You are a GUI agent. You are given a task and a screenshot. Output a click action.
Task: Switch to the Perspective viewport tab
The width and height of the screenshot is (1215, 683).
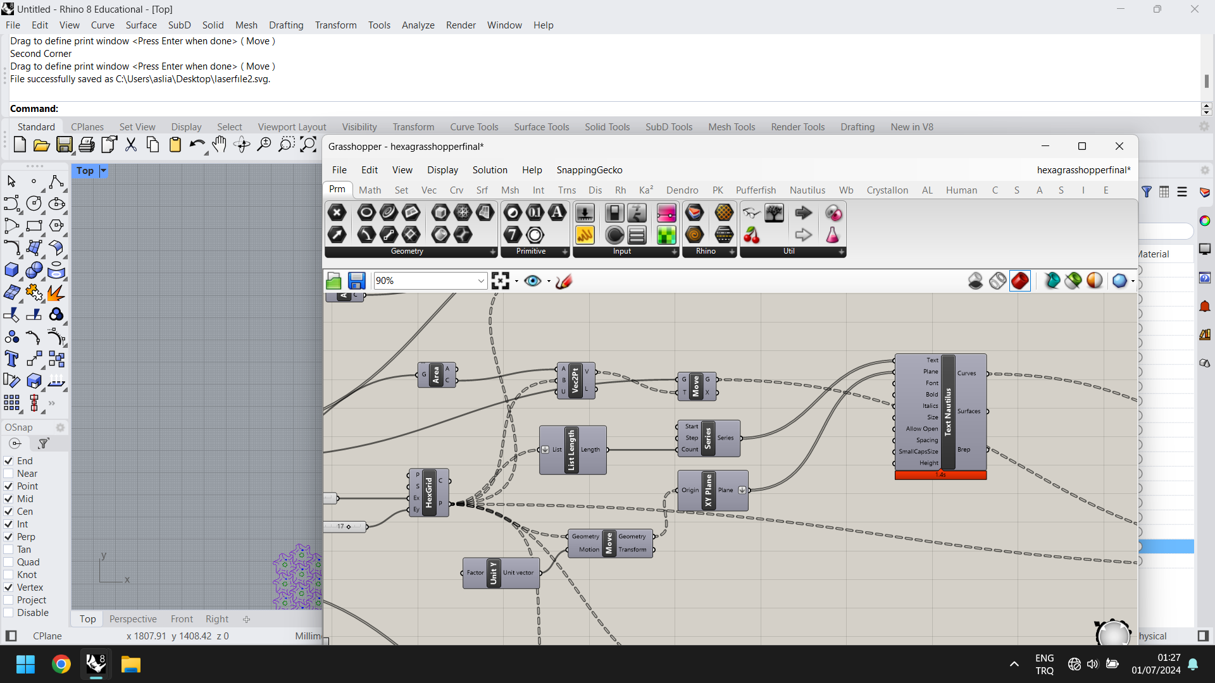coord(133,619)
